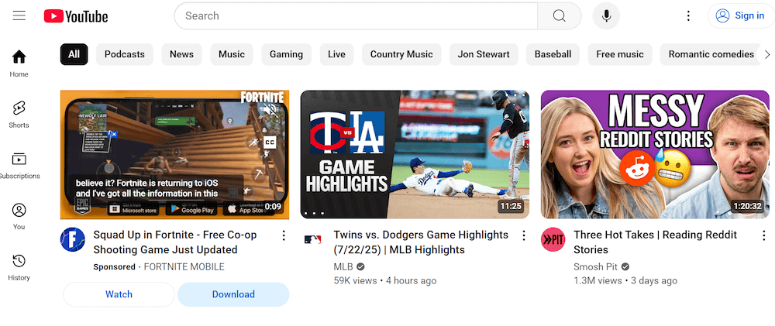
Task: Play the Messy Reddit Stories thumbnail
Action: coord(655,154)
